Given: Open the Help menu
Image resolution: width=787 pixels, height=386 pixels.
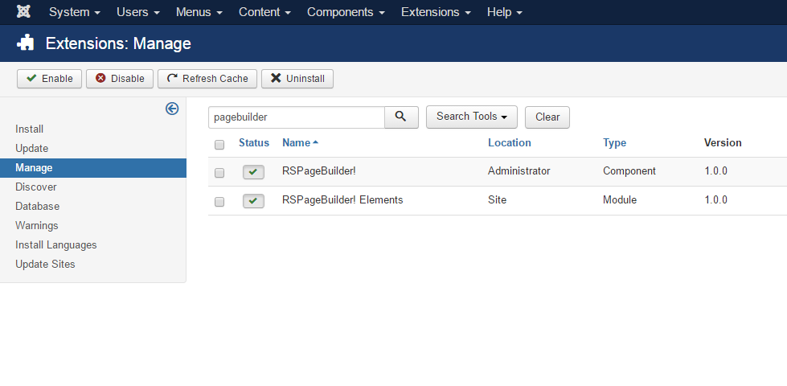Looking at the screenshot, I should 504,12.
